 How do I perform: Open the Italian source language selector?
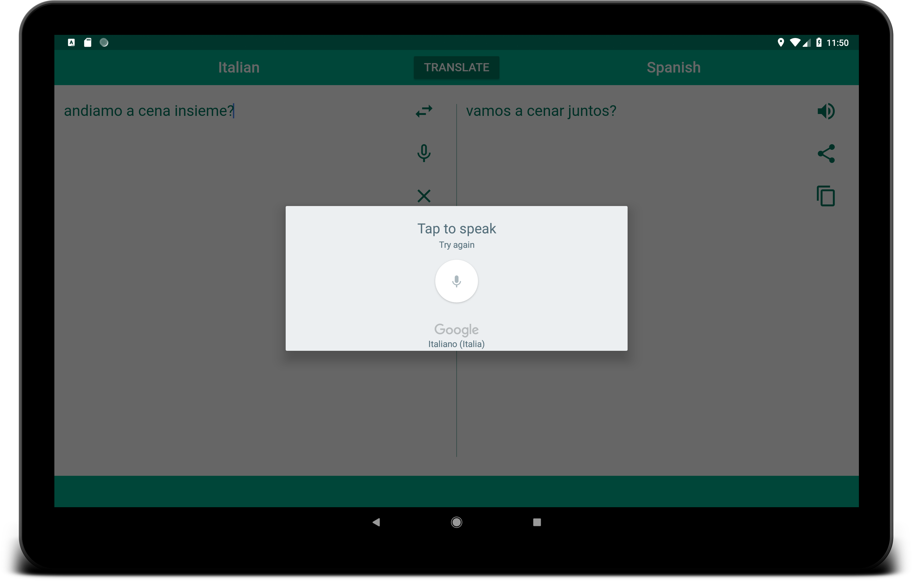coord(239,68)
